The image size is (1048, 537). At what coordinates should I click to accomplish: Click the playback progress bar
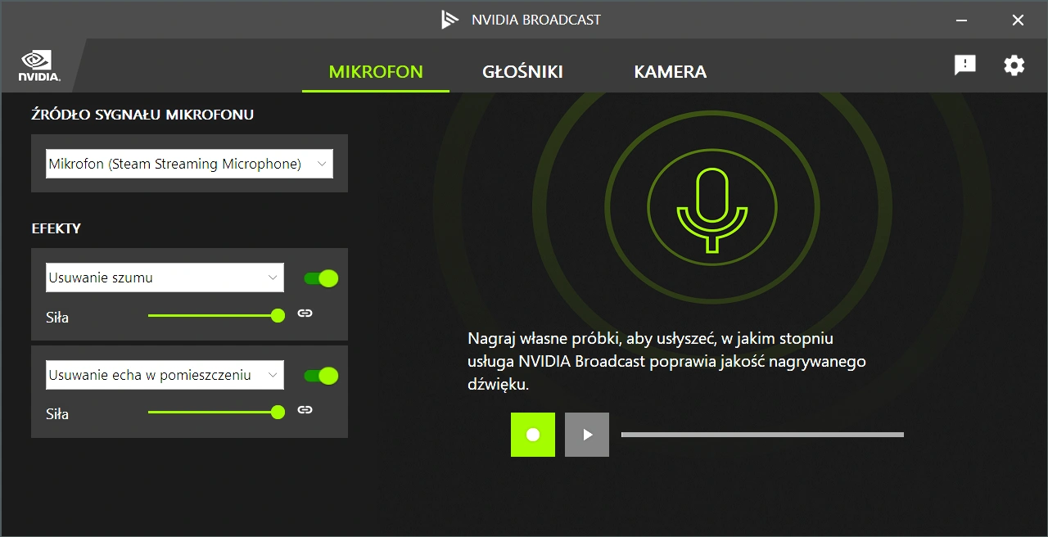click(762, 435)
